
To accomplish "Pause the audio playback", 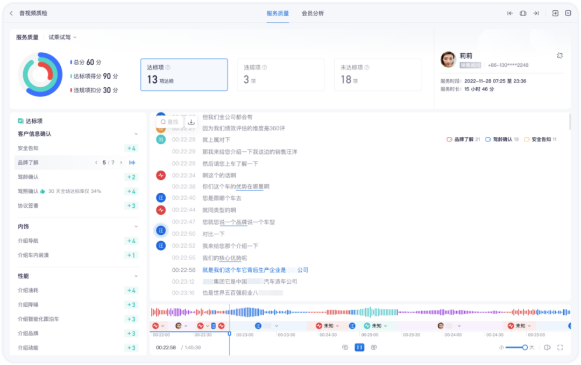I will pos(359,347).
